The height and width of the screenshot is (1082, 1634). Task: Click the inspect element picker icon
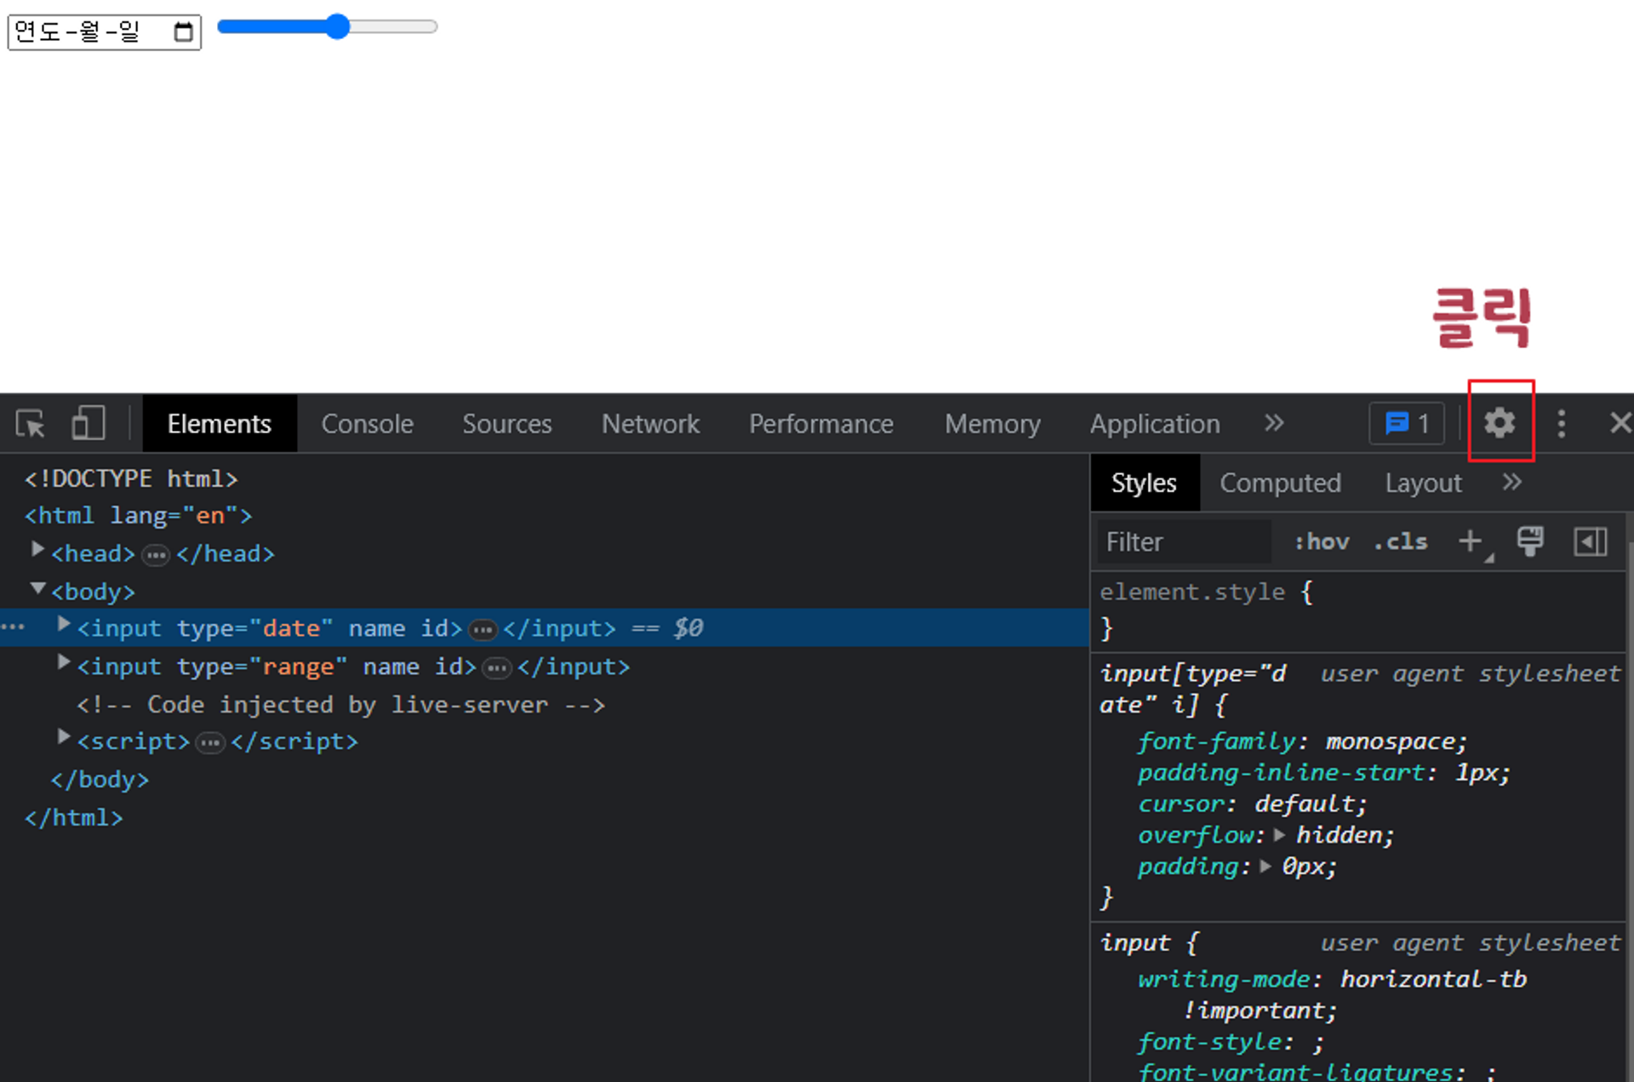tap(31, 423)
